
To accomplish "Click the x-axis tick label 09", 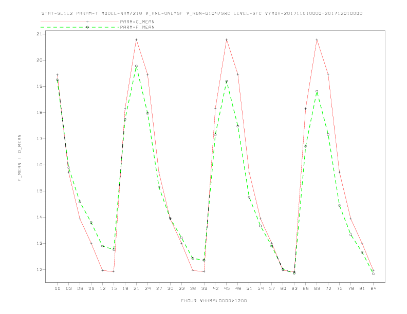I will 91,288.
